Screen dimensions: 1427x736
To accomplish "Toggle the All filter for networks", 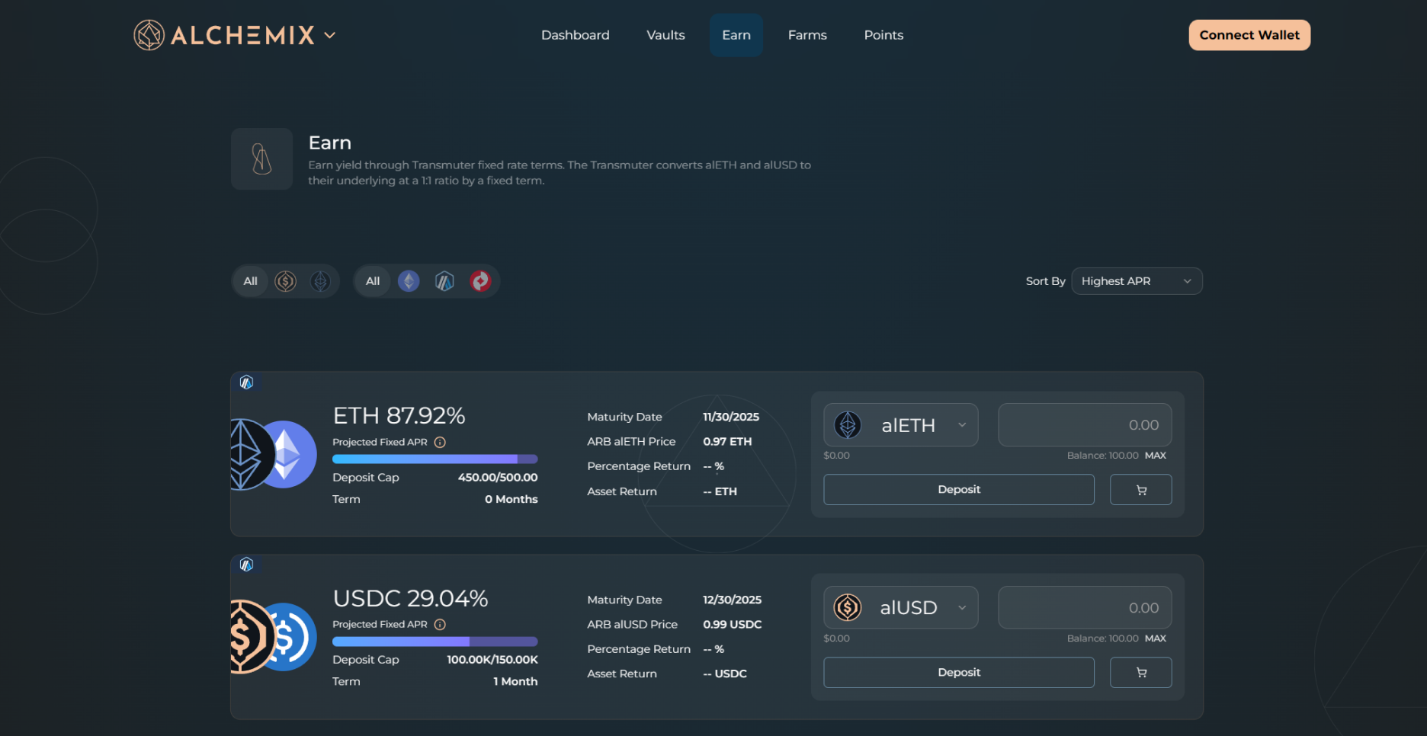I will (372, 280).
